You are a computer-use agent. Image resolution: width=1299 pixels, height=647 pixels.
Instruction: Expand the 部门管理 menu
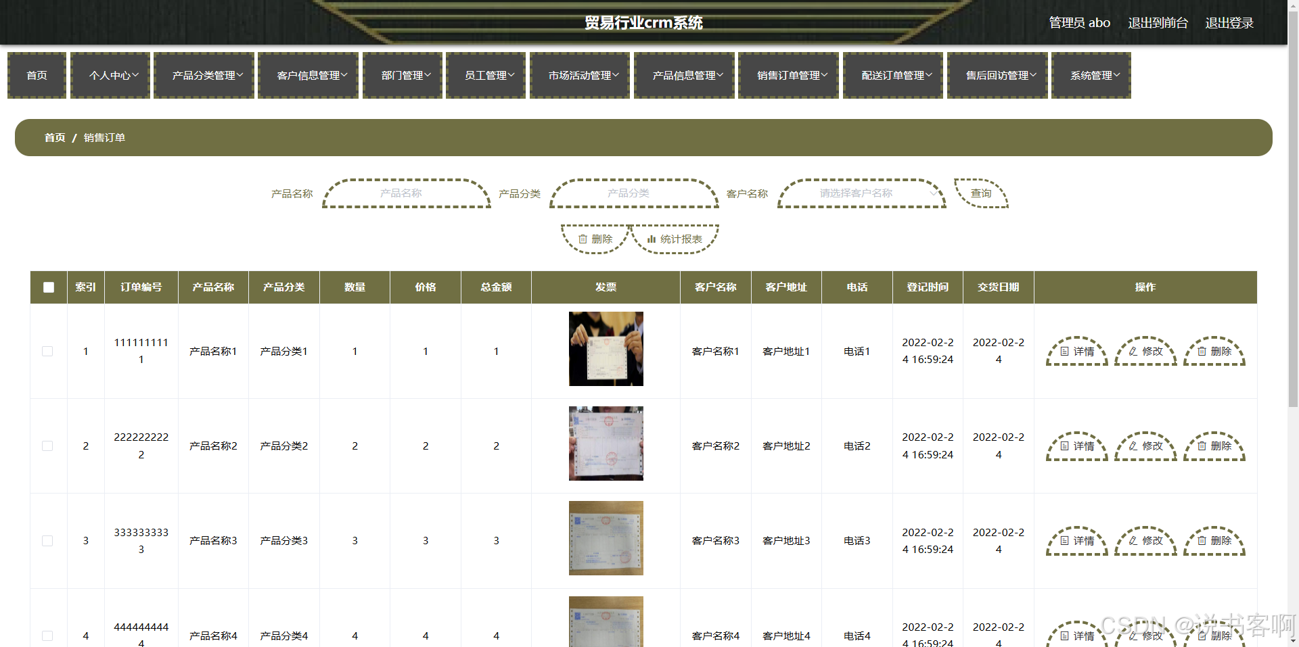(x=403, y=76)
